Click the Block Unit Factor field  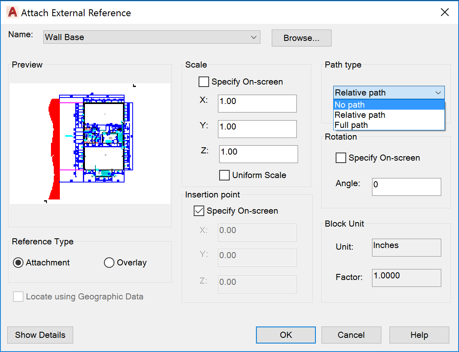click(x=406, y=278)
